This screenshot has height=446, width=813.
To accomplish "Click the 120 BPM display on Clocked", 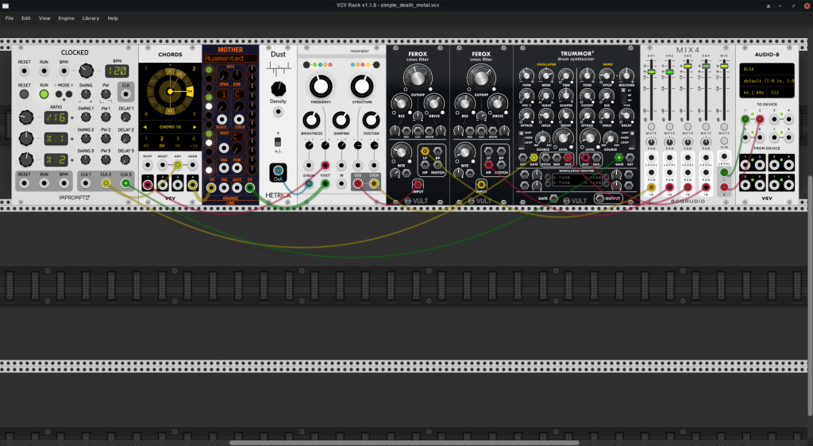I will (x=118, y=71).
